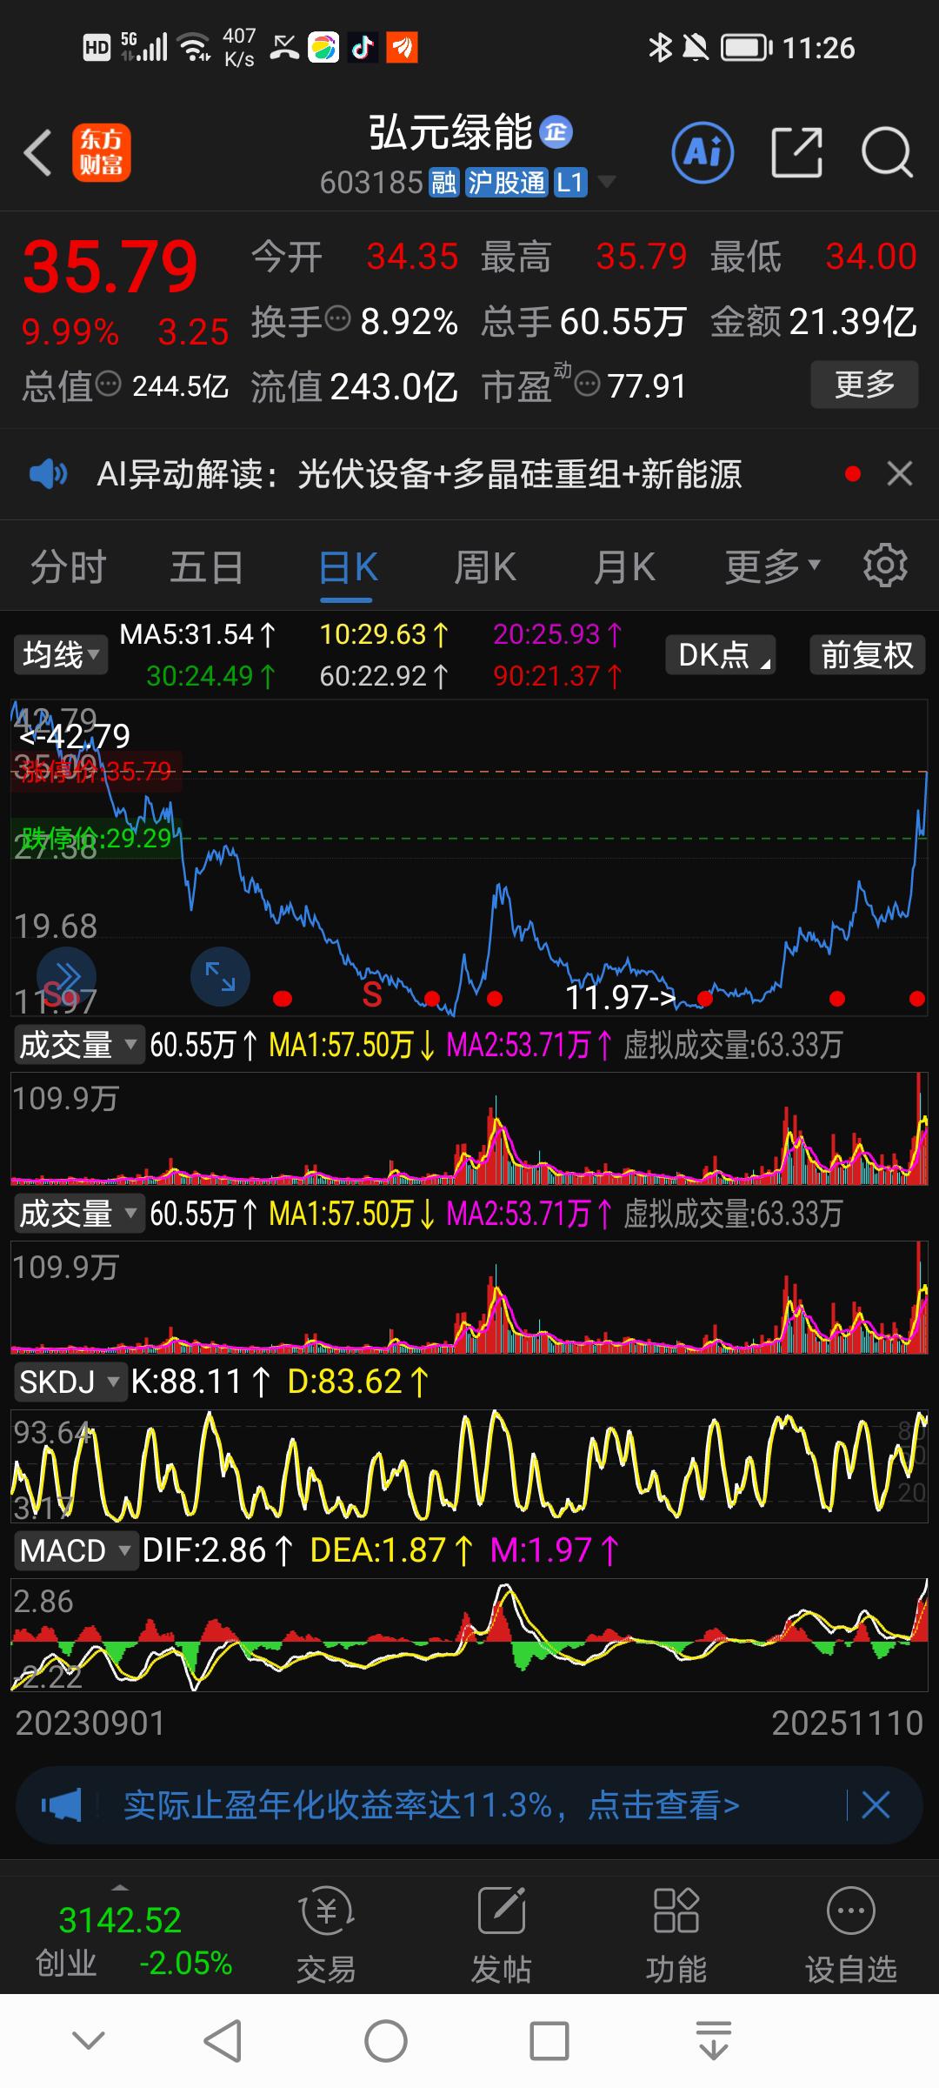Image resolution: width=939 pixels, height=2088 pixels.
Task: Tap the megaphone icon in promo banner
Action: coord(62,1805)
